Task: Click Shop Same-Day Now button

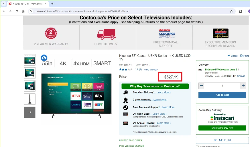Action: (x=222, y=128)
